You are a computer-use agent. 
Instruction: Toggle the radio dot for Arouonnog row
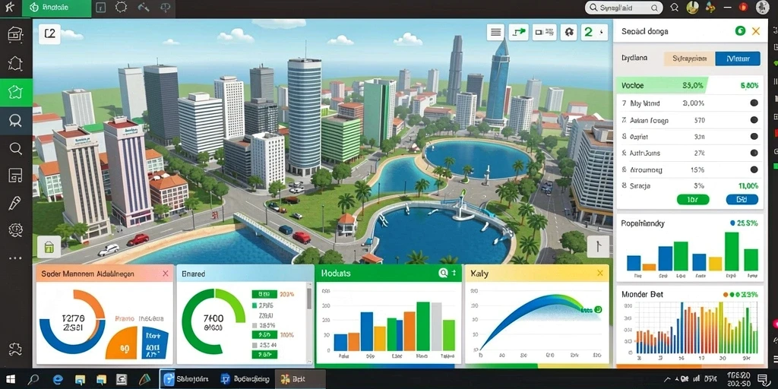point(754,169)
